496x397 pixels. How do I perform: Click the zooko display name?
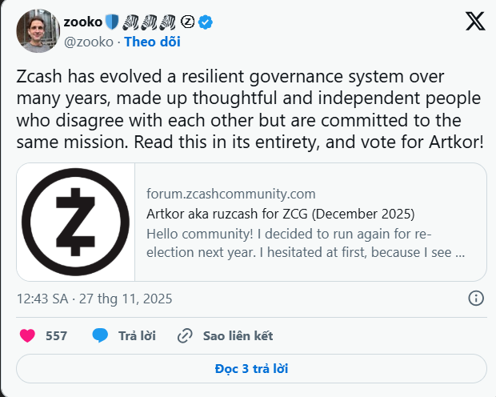point(84,22)
